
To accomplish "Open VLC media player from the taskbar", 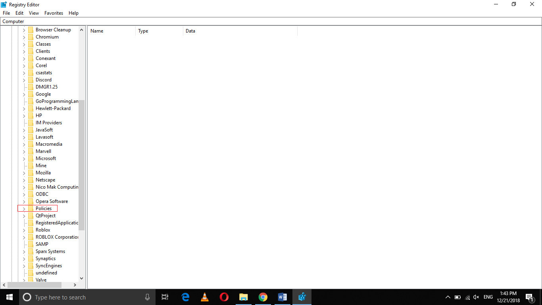I will [204, 297].
